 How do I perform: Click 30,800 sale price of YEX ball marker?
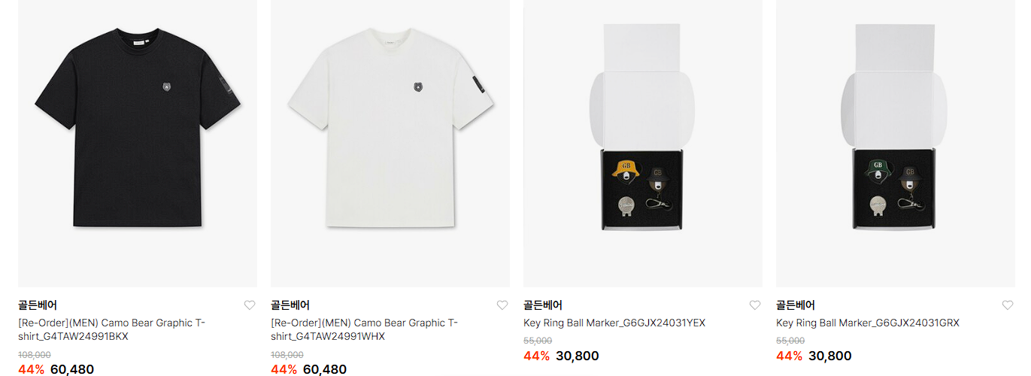(x=578, y=356)
